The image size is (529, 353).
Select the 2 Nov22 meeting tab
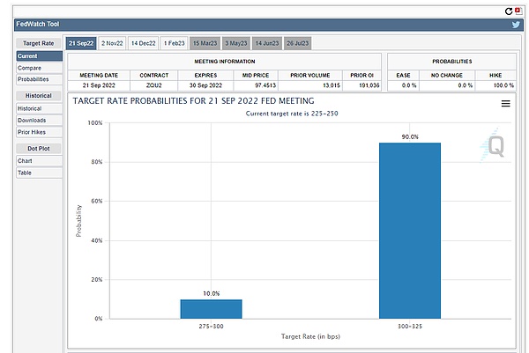pyautogui.click(x=112, y=43)
